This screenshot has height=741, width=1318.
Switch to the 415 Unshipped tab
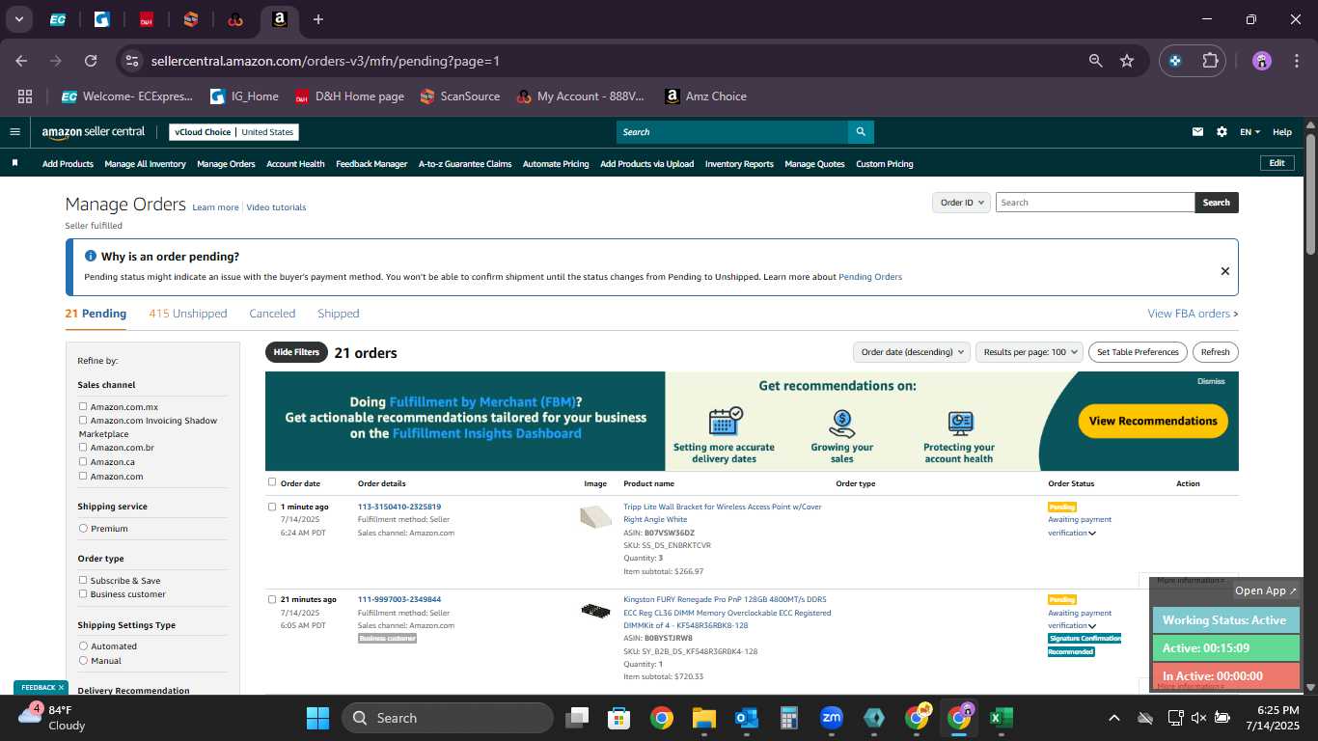(x=188, y=314)
